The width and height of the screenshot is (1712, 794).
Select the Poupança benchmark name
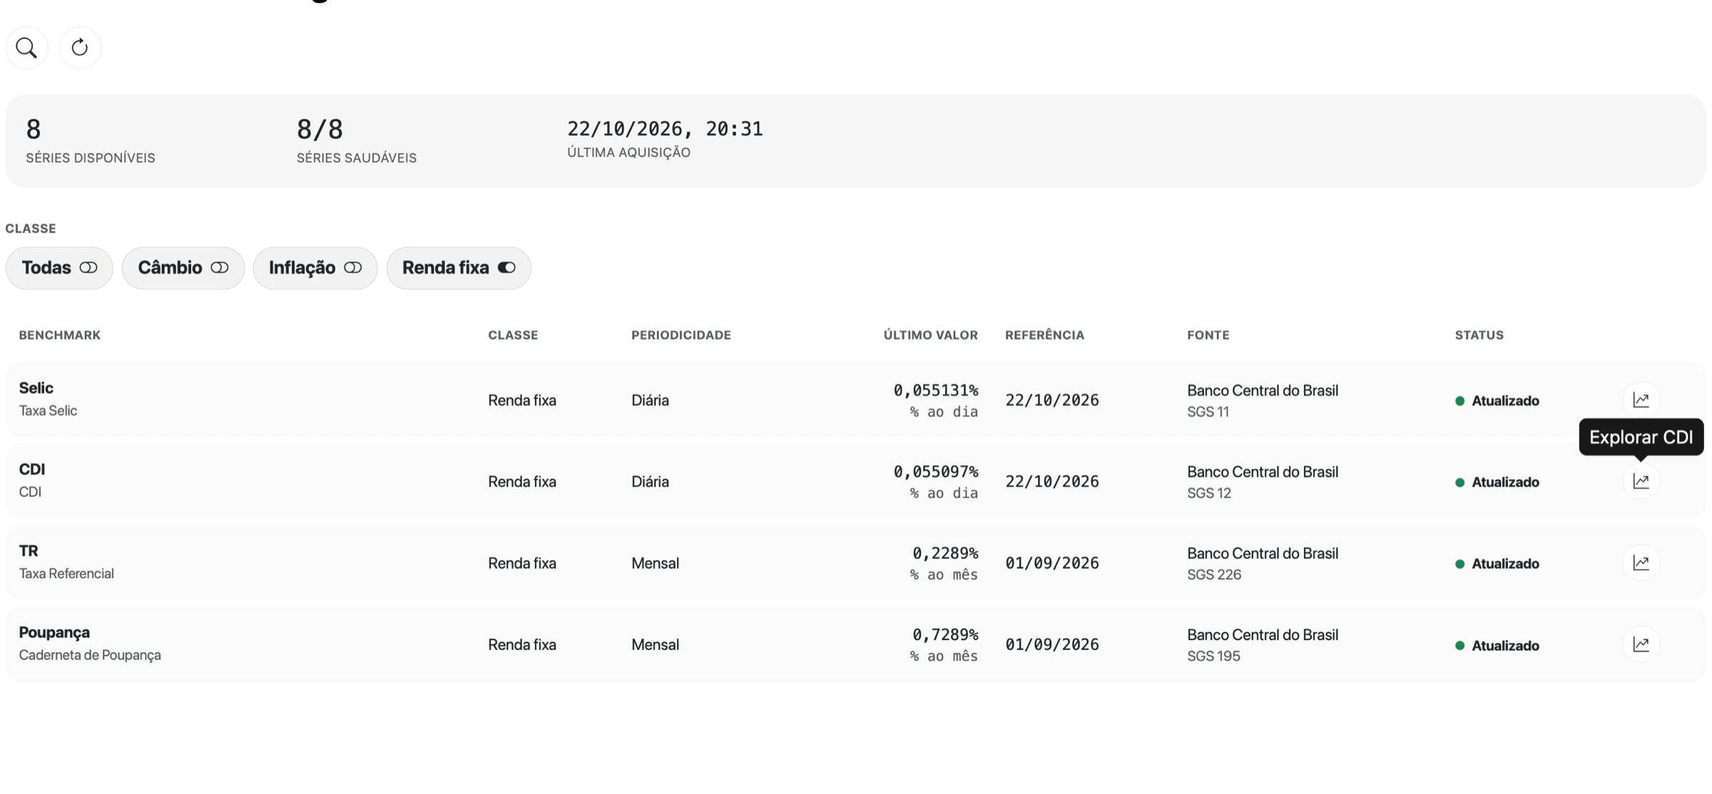[x=54, y=633]
